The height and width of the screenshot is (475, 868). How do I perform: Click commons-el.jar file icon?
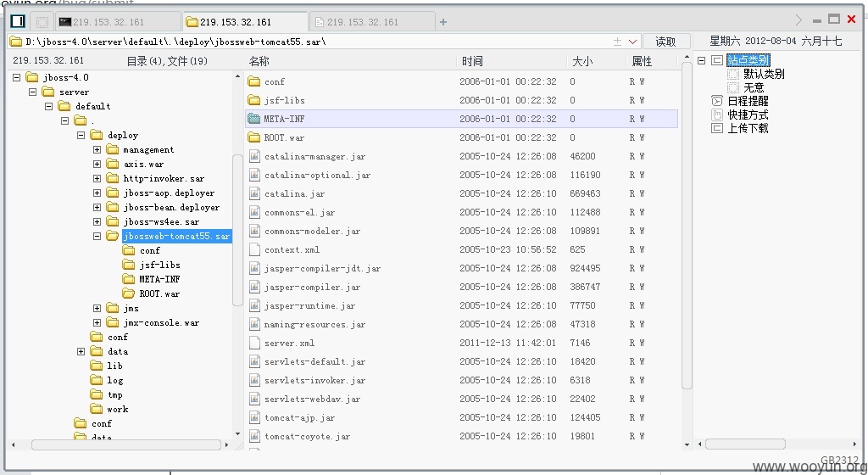click(254, 212)
